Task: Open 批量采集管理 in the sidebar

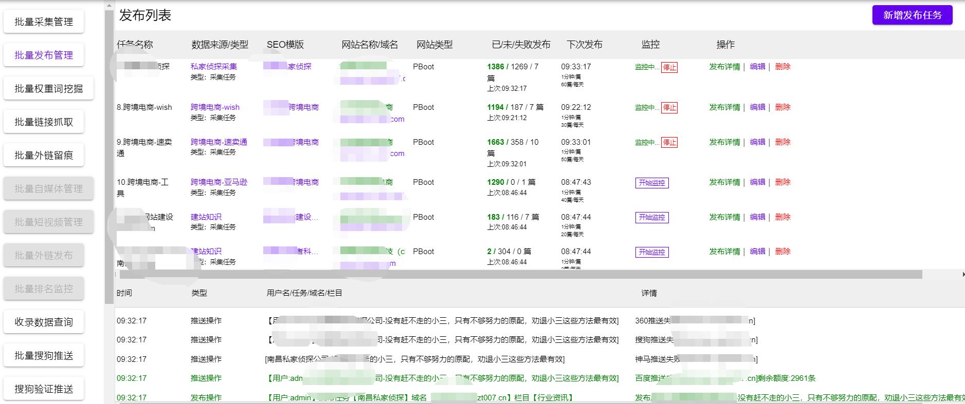Action: click(44, 22)
